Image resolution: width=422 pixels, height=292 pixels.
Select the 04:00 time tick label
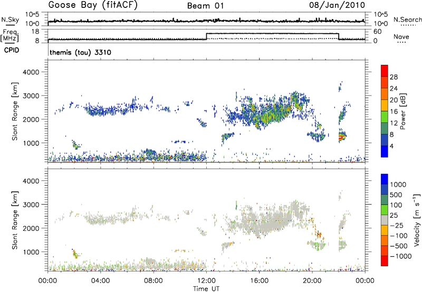(101, 281)
